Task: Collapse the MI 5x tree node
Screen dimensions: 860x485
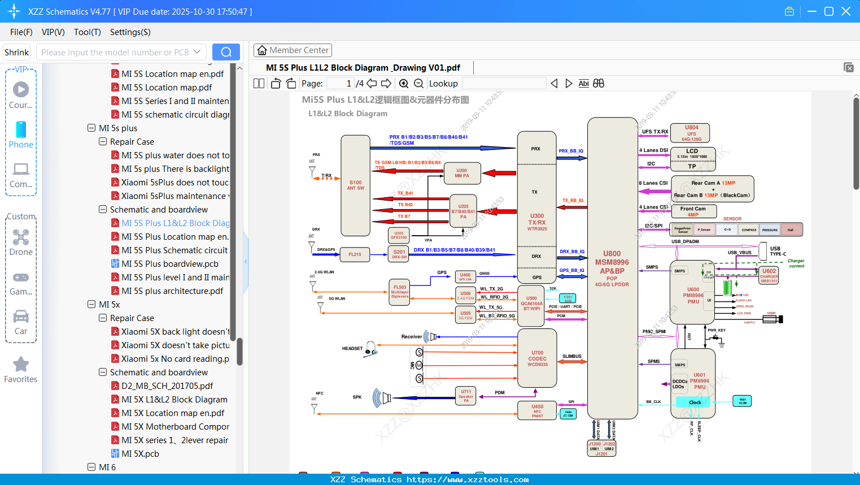Action: 91,304
